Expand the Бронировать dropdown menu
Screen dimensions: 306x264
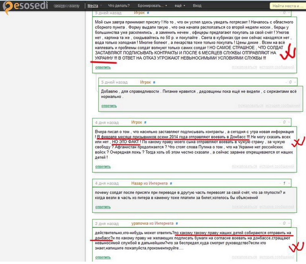pos(152,6)
